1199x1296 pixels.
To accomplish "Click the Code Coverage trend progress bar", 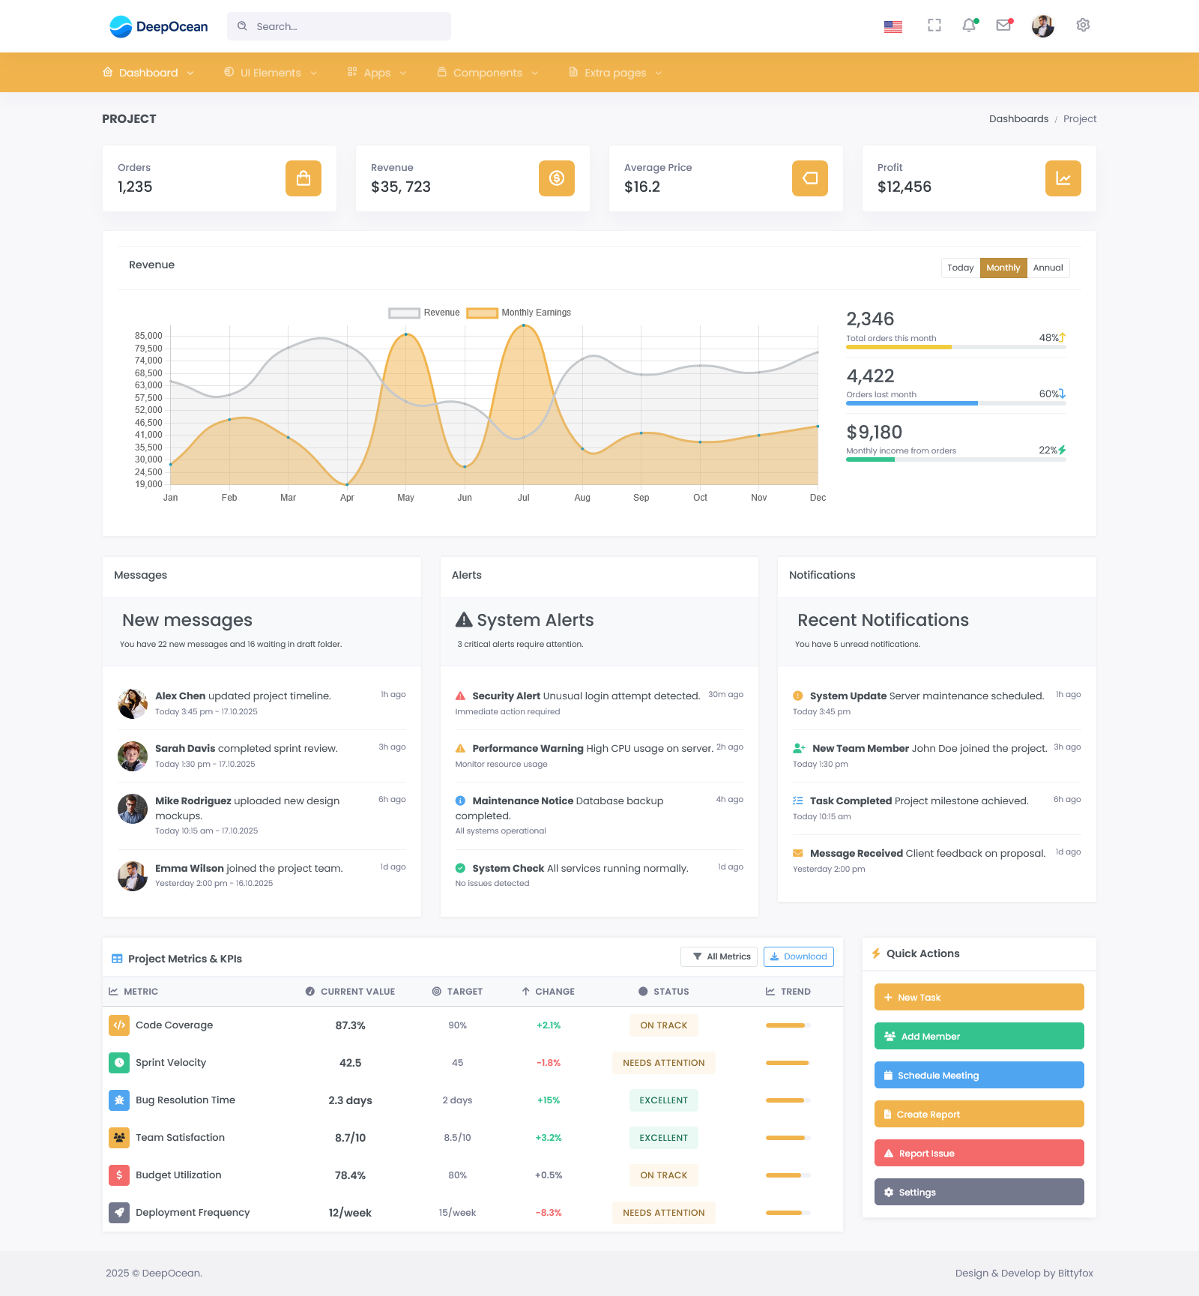I will (788, 1025).
